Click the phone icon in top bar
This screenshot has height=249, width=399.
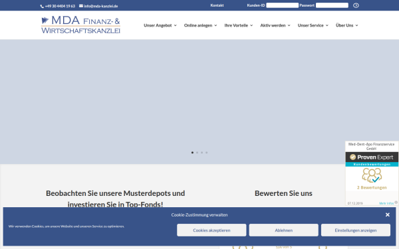(x=42, y=7)
